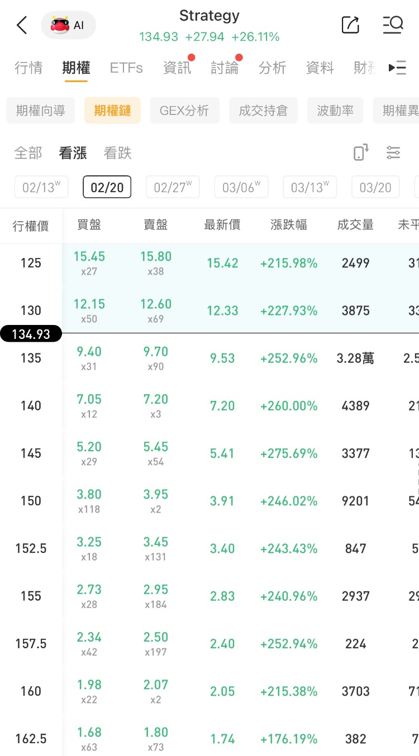Tap the screen rotate layout icon
This screenshot has width=419, height=756.
pos(361,152)
